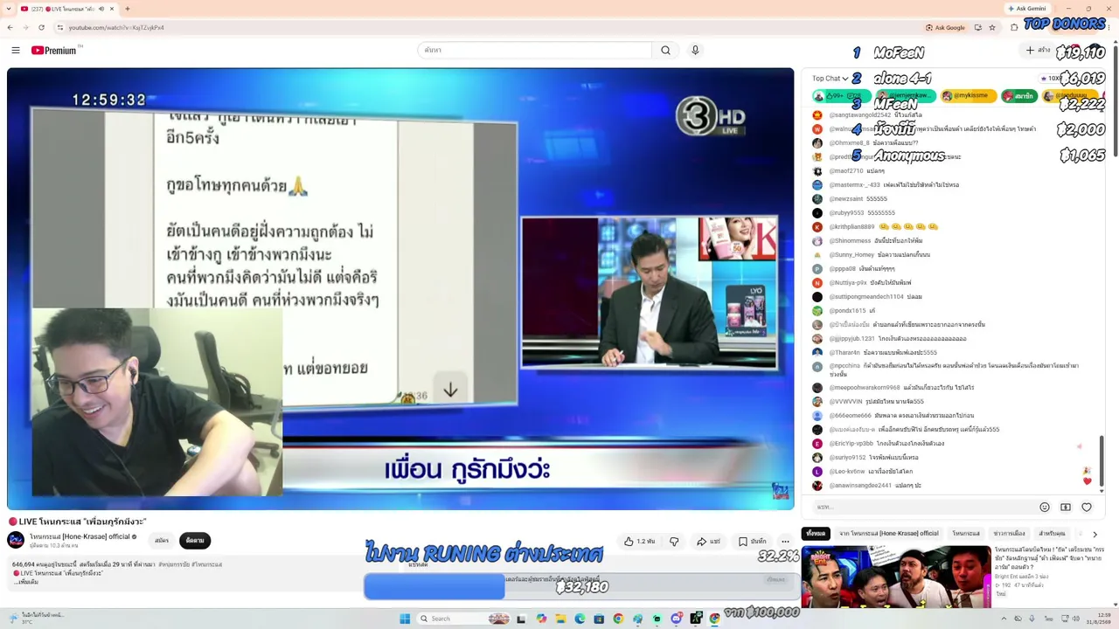Click chat user @rubyy9553 name

point(846,213)
